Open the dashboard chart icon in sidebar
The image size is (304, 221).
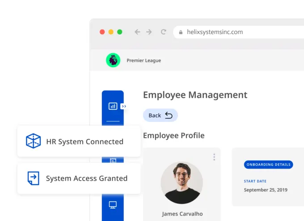[113, 106]
